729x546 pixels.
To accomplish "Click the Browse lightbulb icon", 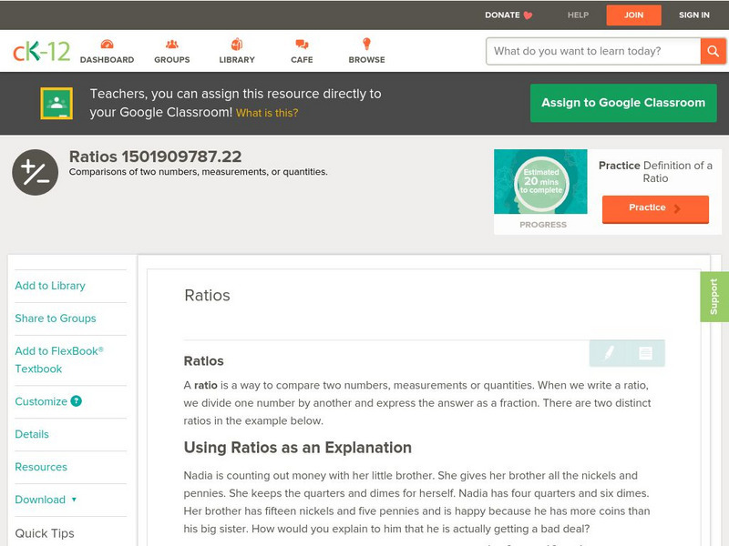I will click(366, 45).
